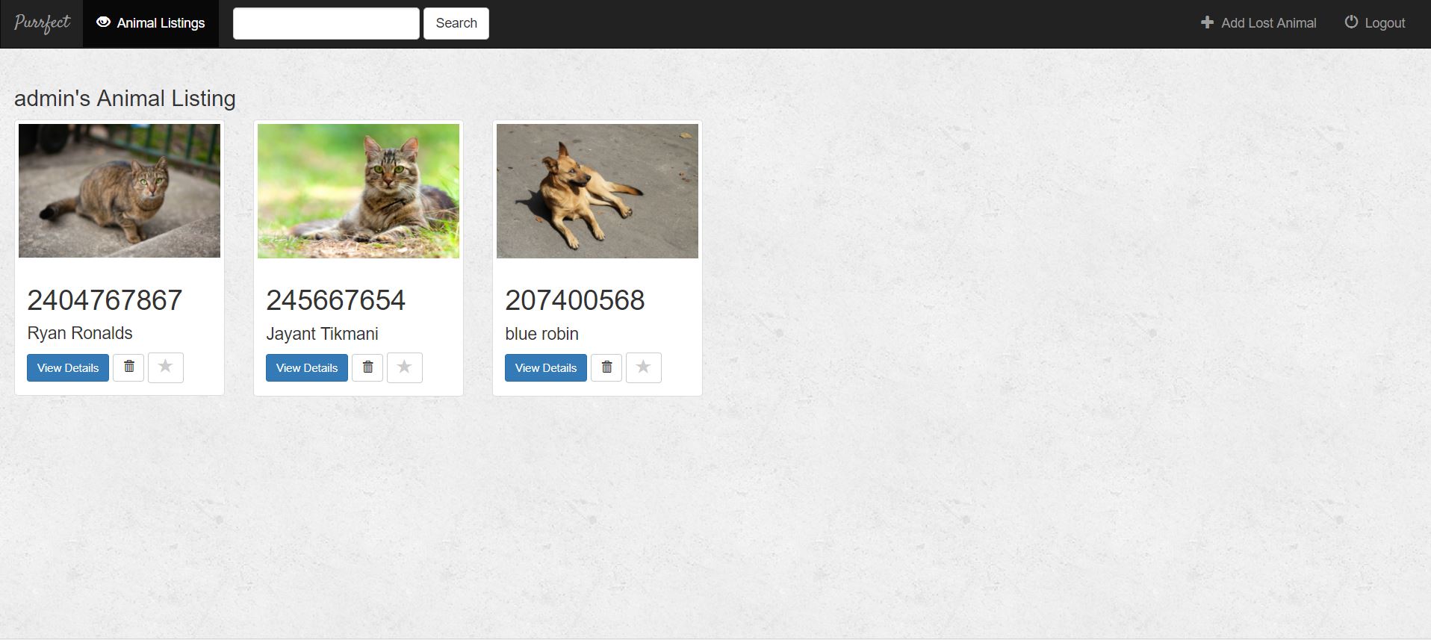Delete Ryan Ronalds listing with trash icon
Image resolution: width=1431 pixels, height=640 pixels.
tap(128, 367)
